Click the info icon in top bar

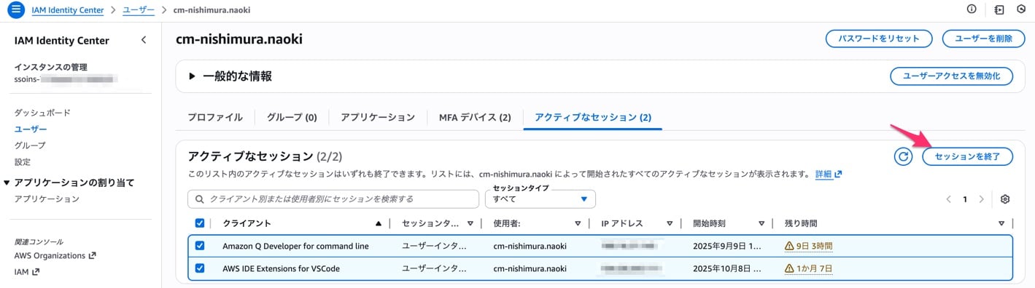click(972, 9)
